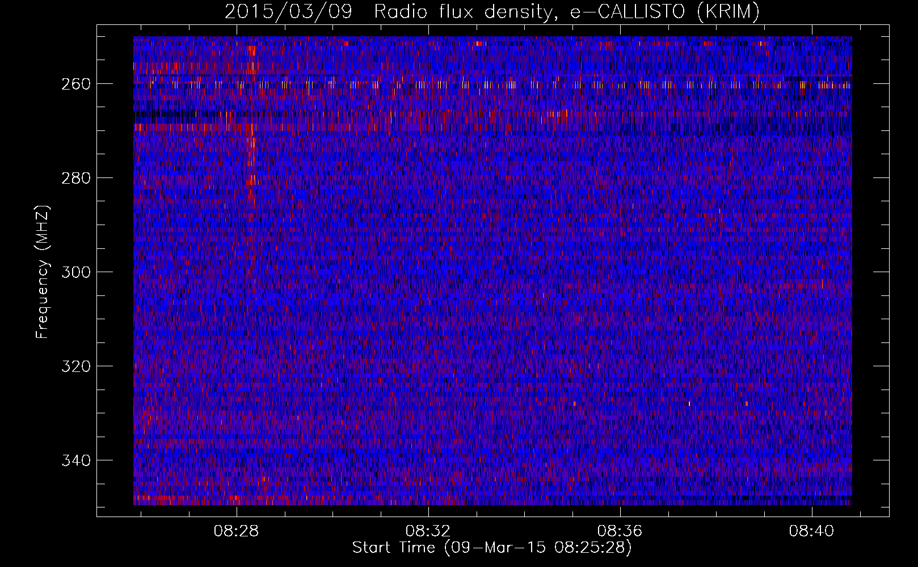The height and width of the screenshot is (567, 918).
Task: Select the 340 frequency axis label
Action: click(76, 460)
